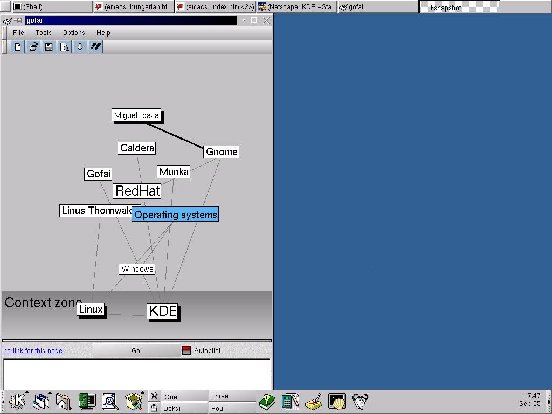Click the Open file toolbar icon
This screenshot has width=552, height=414.
click(x=33, y=47)
